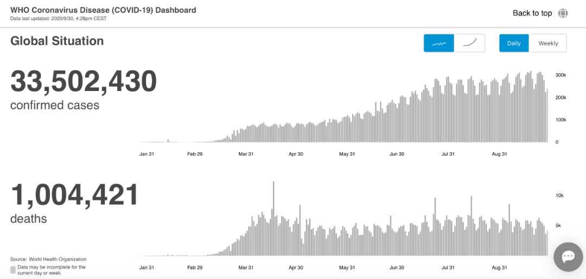Click the Mar 31 label under the deaths chart
Image resolution: width=586 pixels, height=279 pixels.
pos(246,268)
